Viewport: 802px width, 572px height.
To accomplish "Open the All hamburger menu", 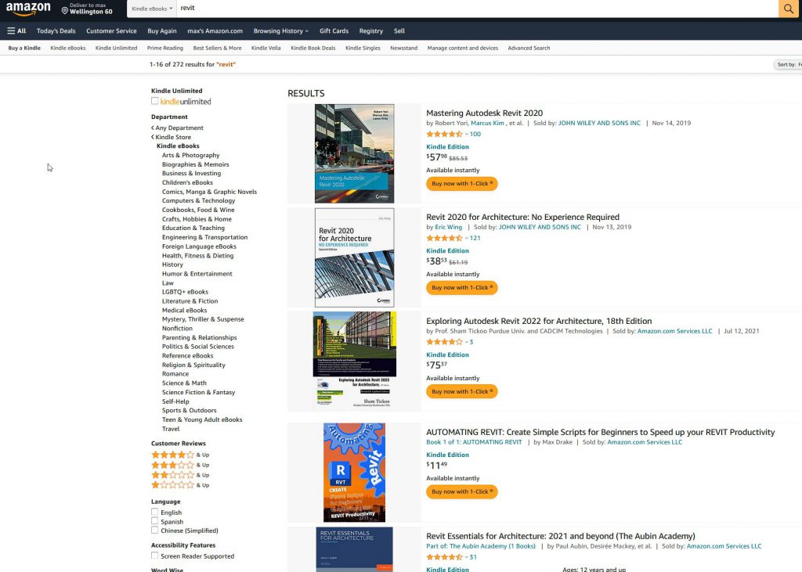I will pyautogui.click(x=16, y=31).
